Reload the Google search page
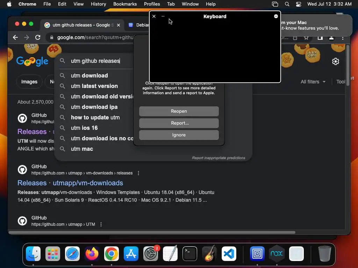358x268 pixels. 38,37
